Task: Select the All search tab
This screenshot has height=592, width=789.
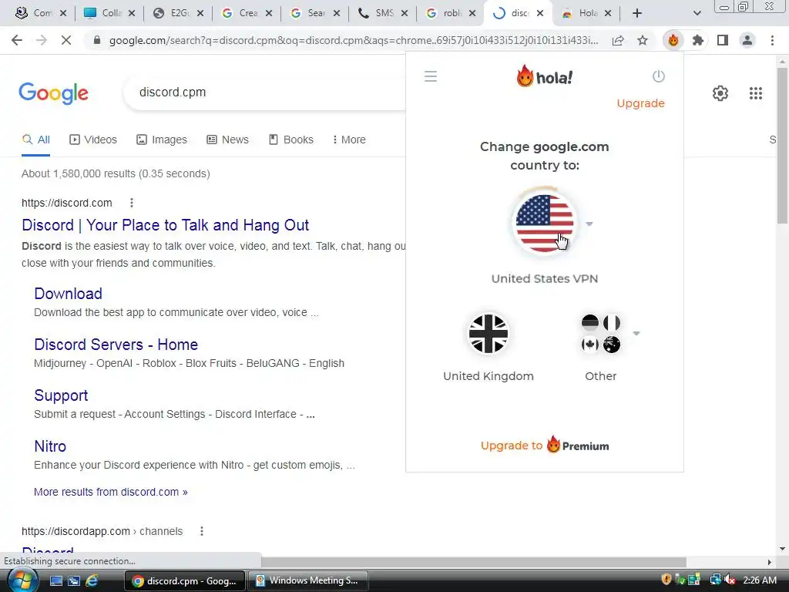Action: tap(35, 140)
